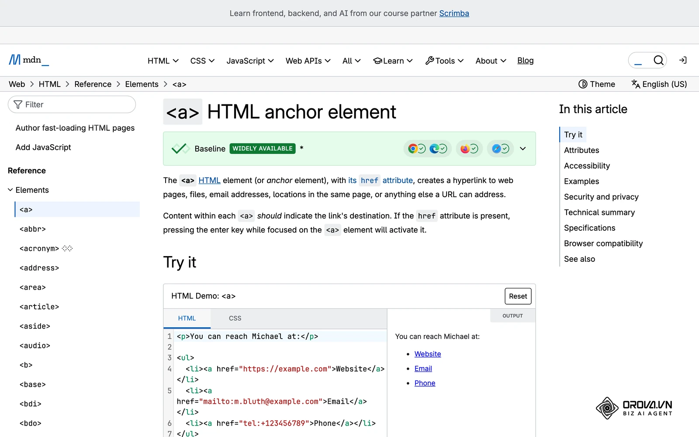Image resolution: width=699 pixels, height=437 pixels.
Task: Jump to Technical summary section
Action: click(x=599, y=212)
